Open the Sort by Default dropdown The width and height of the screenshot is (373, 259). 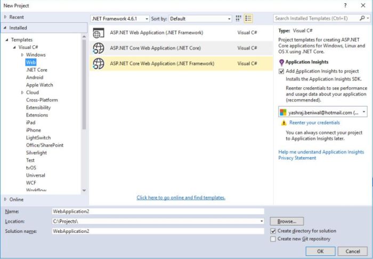click(x=200, y=19)
